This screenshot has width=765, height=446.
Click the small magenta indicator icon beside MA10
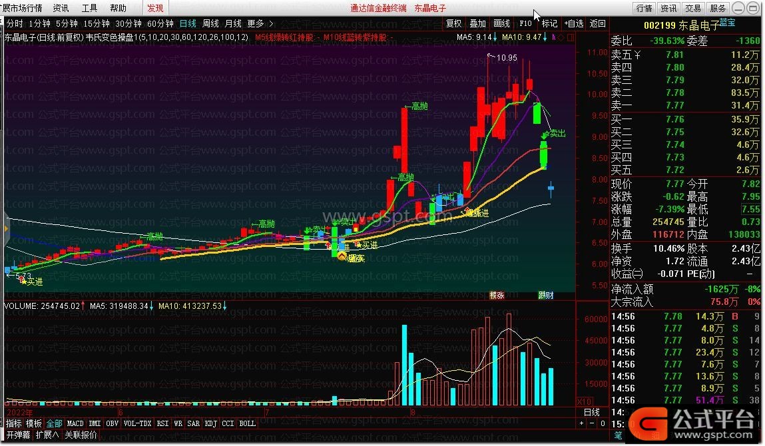(553, 37)
